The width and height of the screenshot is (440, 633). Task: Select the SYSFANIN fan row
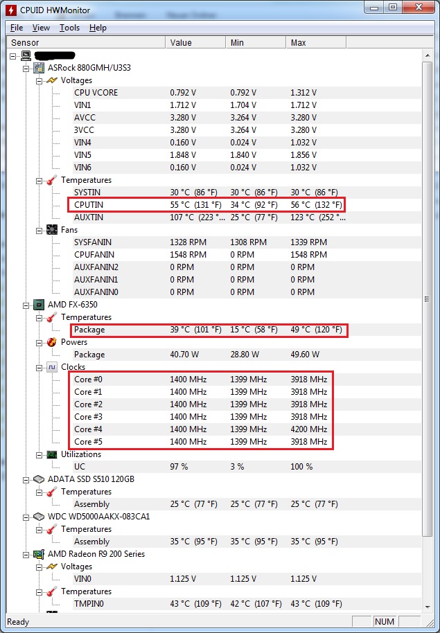[247, 242]
